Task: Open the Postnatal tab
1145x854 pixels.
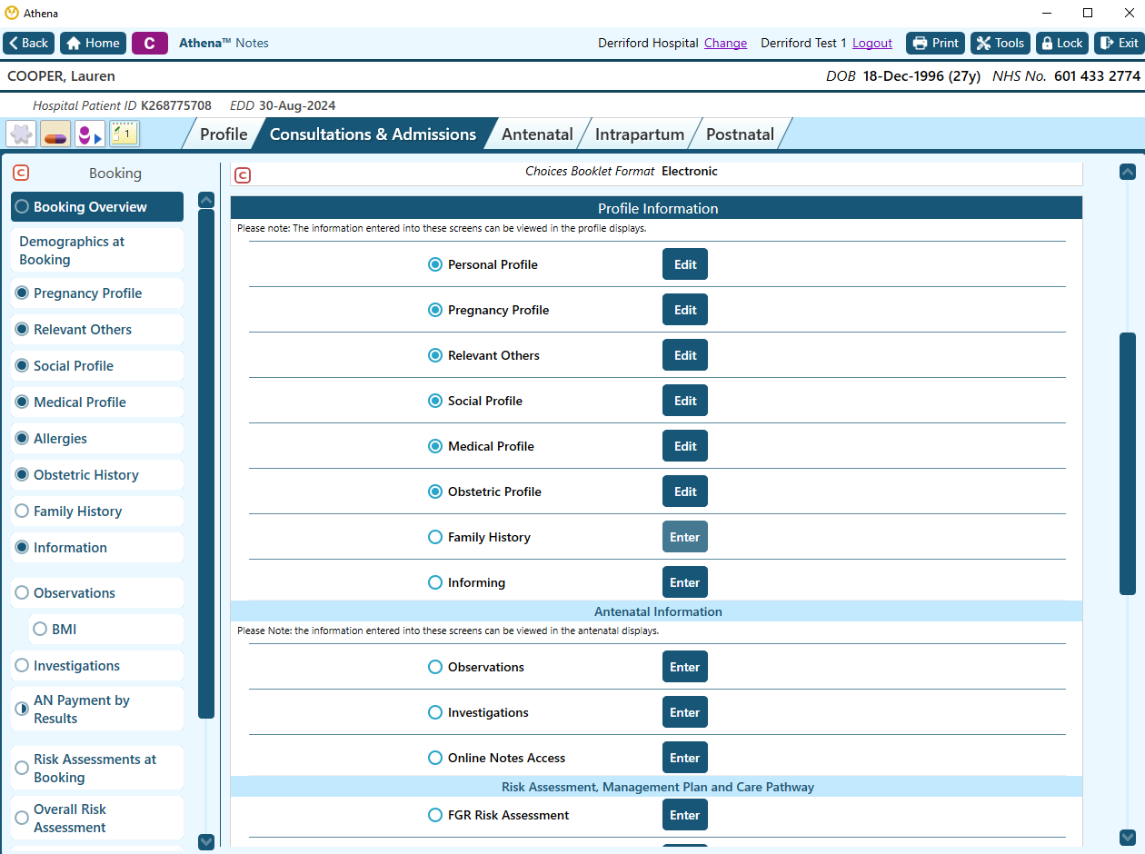Action: pos(740,134)
